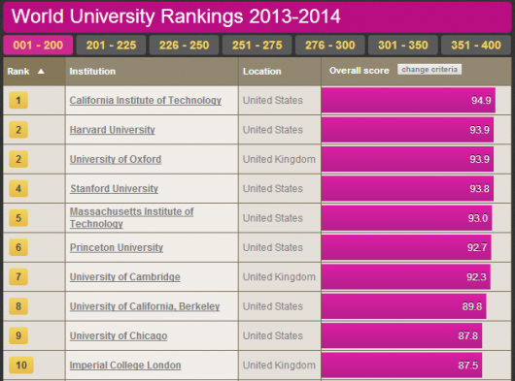Image resolution: width=515 pixels, height=381 pixels.
Task: Click Harvard's 93.9 score bar
Action: tap(407, 130)
